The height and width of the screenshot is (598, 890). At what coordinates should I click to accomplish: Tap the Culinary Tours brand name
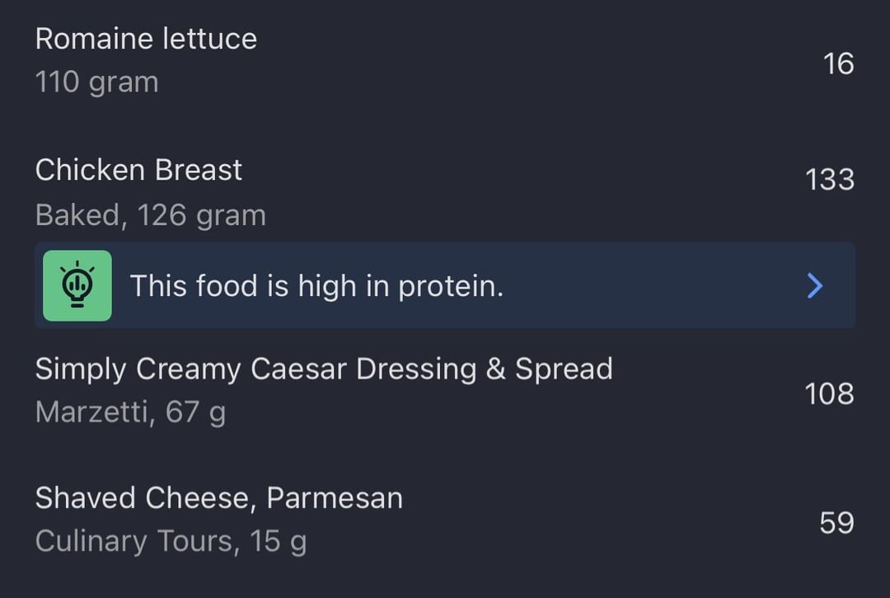click(135, 541)
